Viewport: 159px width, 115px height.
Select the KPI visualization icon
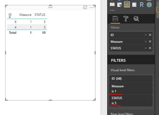pyautogui.click(x=112, y=5)
